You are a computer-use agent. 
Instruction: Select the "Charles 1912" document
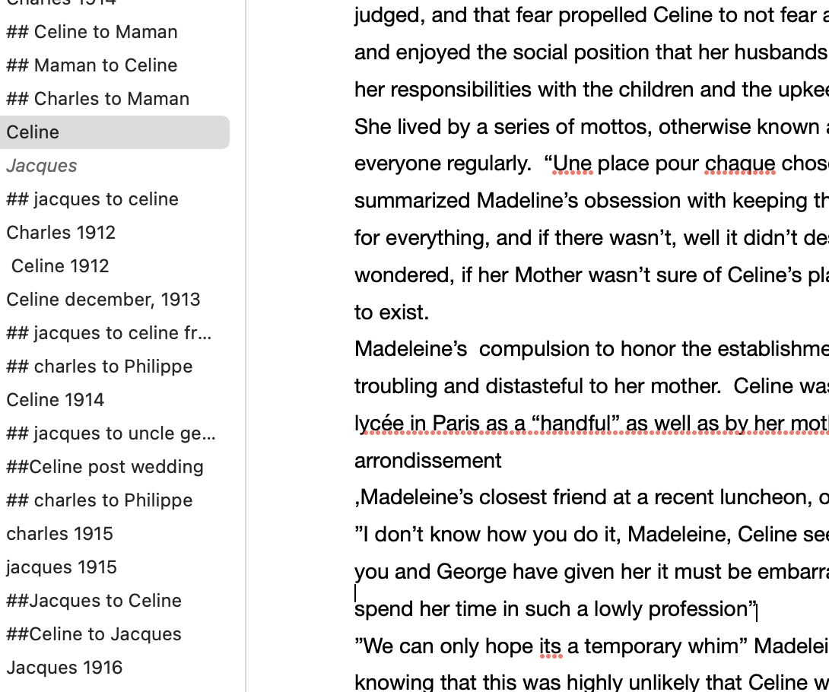[x=61, y=233]
